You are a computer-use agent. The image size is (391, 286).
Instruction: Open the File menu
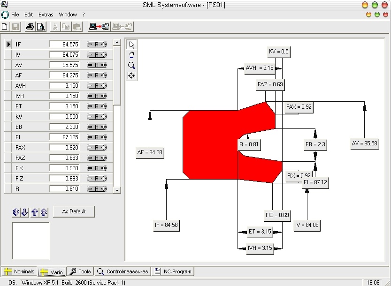15,15
